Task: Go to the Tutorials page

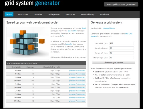Action: [38, 14]
